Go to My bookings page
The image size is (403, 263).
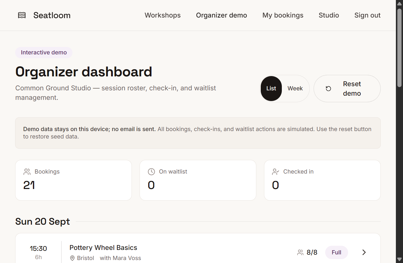pos(283,15)
